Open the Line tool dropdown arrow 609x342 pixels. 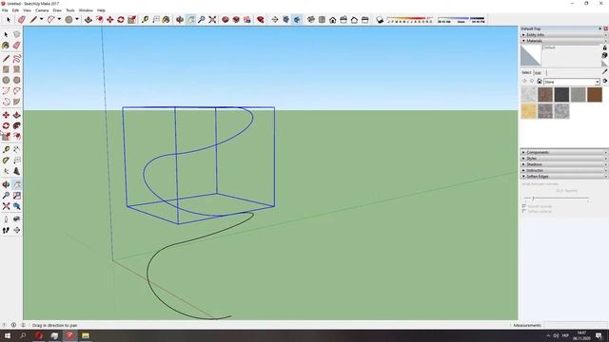[41, 19]
